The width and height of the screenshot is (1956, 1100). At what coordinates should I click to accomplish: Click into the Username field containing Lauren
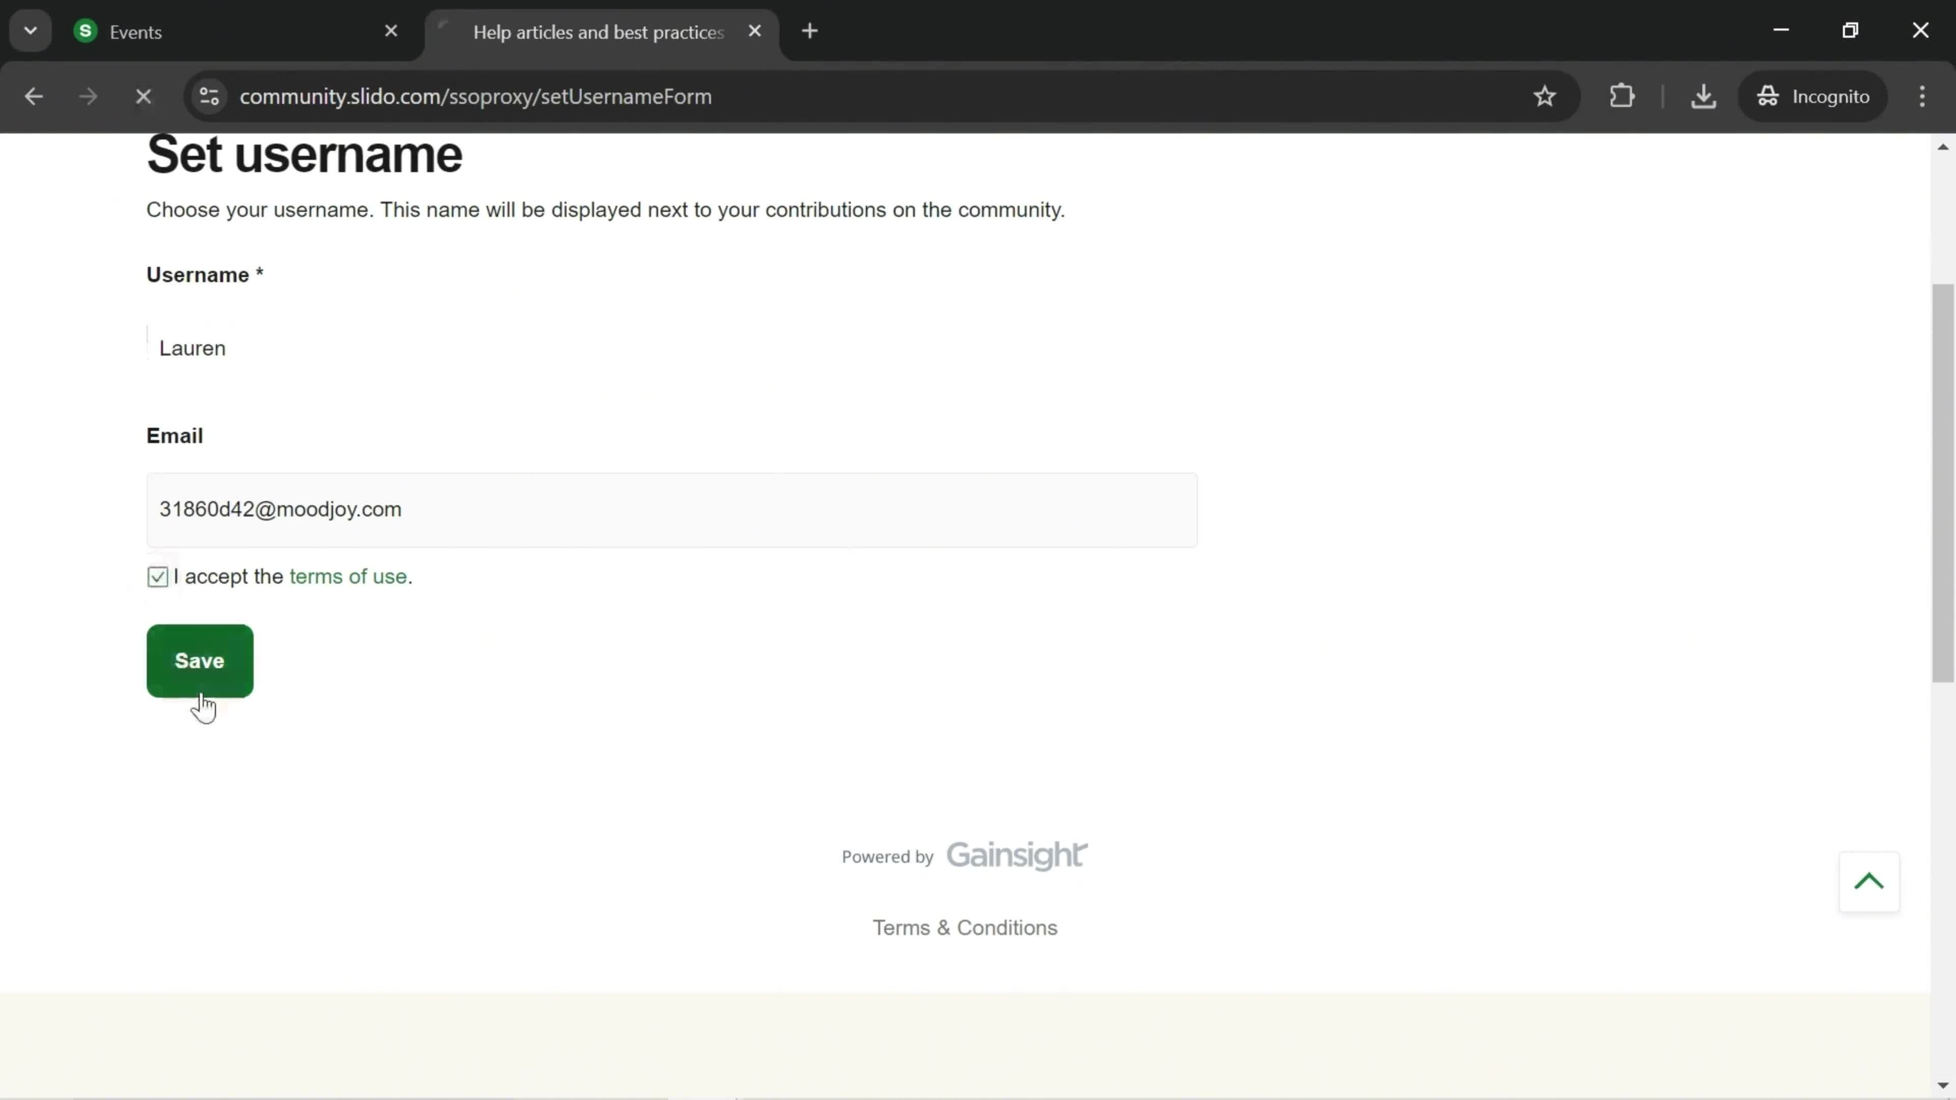coord(672,348)
